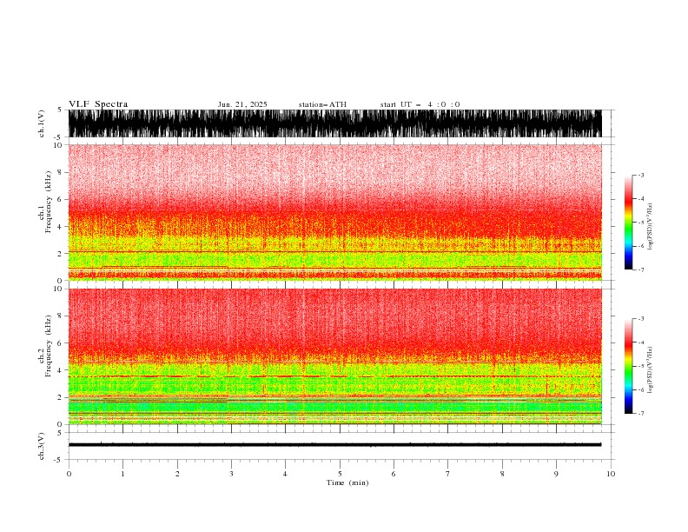
Task: Click time axis tick label "6"
Action: 394,474
